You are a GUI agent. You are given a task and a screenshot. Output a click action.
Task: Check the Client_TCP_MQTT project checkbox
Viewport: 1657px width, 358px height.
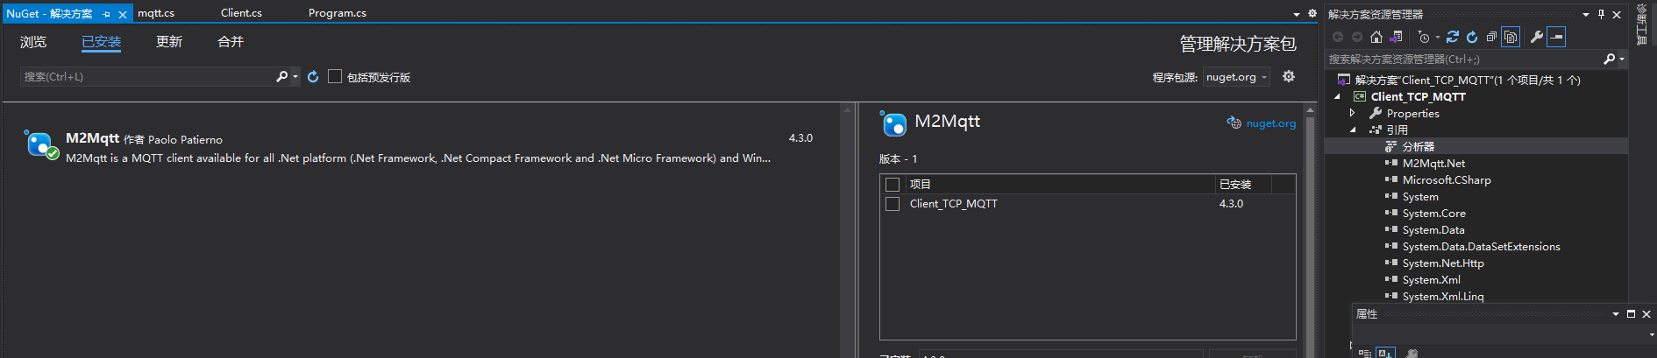[x=893, y=203]
